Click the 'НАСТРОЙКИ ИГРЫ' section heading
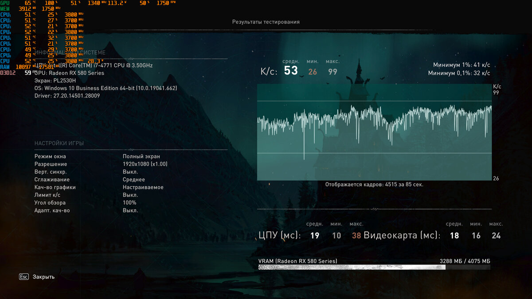 pyautogui.click(x=59, y=144)
